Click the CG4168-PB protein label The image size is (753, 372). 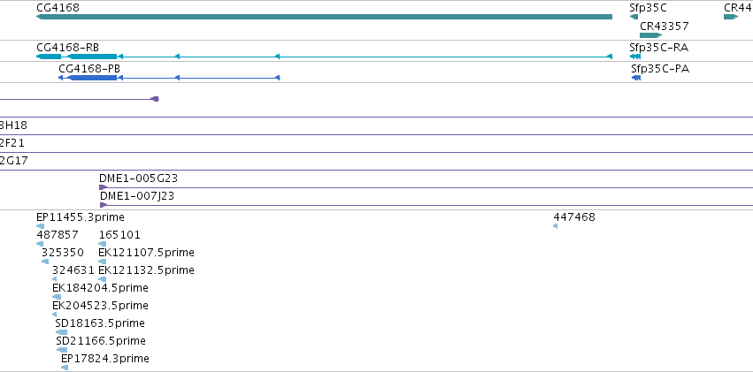click(89, 69)
